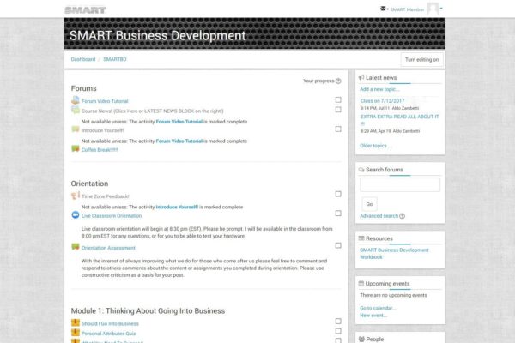This screenshot has height=343, width=515.
Task: Click the Search forums text field
Action: coord(400,185)
